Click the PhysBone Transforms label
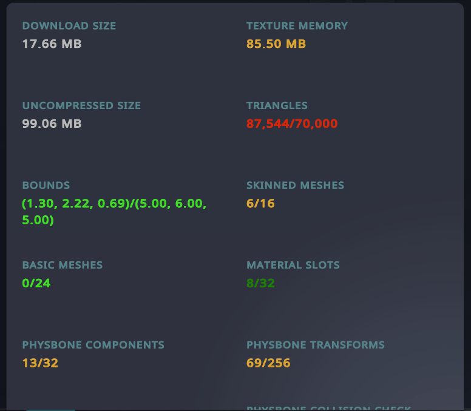The height and width of the screenshot is (411, 471). [315, 345]
